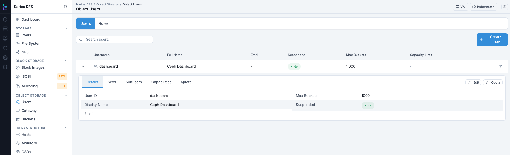This screenshot has width=510, height=155.
Task: Collapse the STORAGE section
Action: [66, 28]
